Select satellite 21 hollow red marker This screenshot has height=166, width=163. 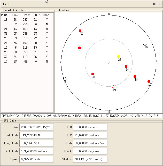(114, 87)
